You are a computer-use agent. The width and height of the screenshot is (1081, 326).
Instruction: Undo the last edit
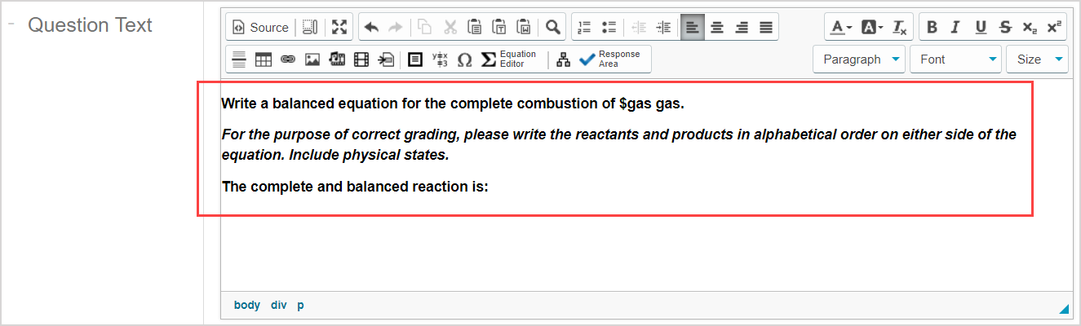tap(371, 27)
